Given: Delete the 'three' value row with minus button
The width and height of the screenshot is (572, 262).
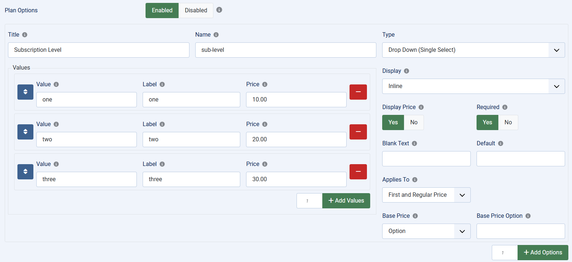Looking at the screenshot, I should [x=358, y=172].
